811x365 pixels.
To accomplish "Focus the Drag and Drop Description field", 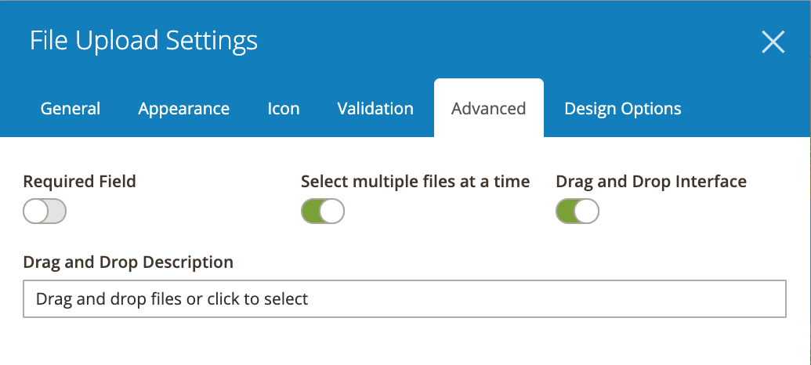I will (404, 299).
